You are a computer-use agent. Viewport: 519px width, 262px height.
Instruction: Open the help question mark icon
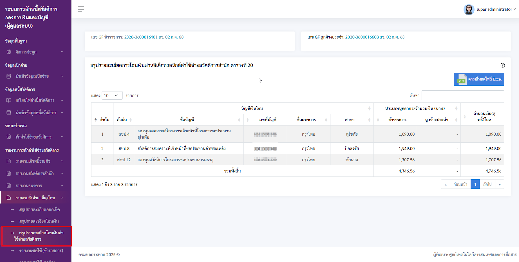[x=503, y=65]
